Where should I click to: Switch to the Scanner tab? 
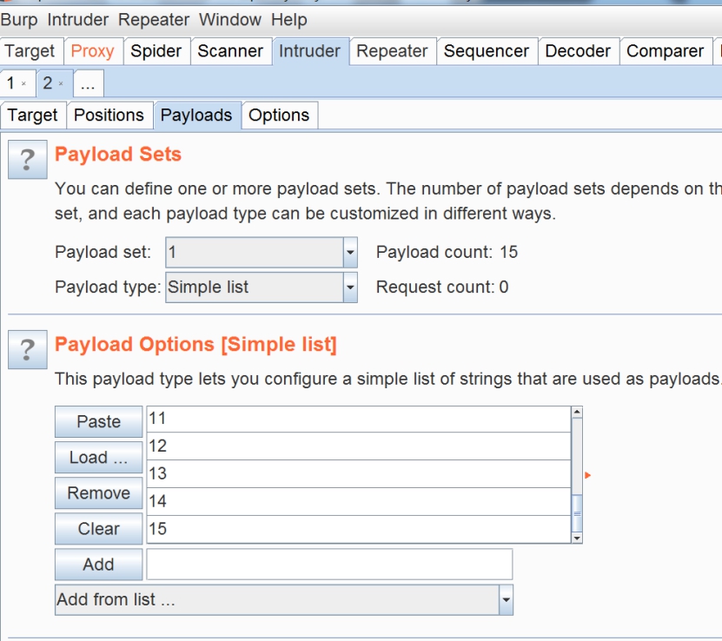point(230,51)
